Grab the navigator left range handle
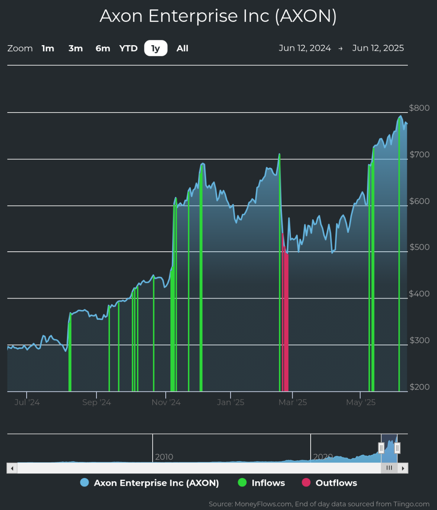 [381, 448]
